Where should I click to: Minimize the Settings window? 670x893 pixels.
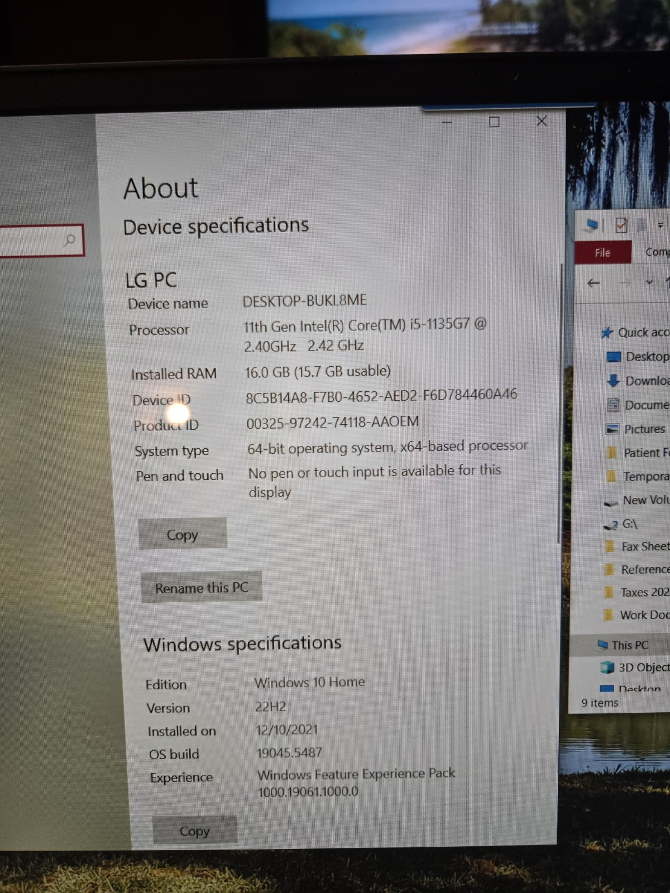[x=447, y=122]
